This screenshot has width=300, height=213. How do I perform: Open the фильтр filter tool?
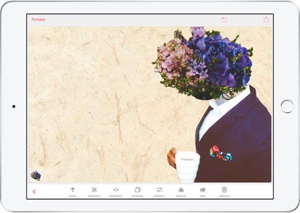coord(181,192)
